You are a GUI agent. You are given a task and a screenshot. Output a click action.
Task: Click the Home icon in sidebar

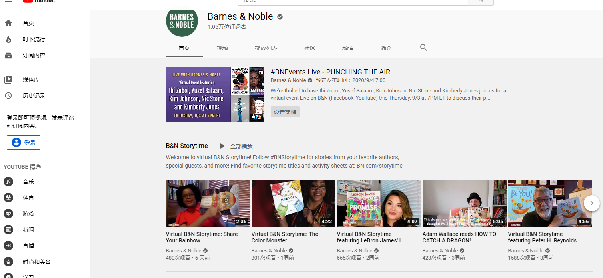click(8, 23)
